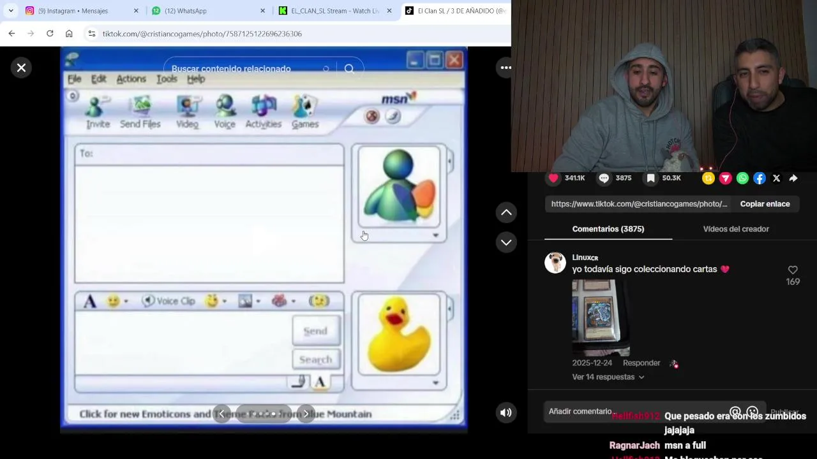Open more share options with arrow icon
This screenshot has height=459, width=817.
tap(793, 178)
